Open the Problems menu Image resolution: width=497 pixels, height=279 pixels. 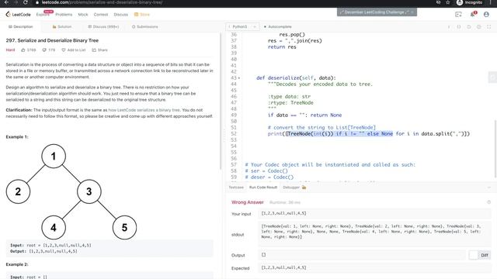pos(64,15)
